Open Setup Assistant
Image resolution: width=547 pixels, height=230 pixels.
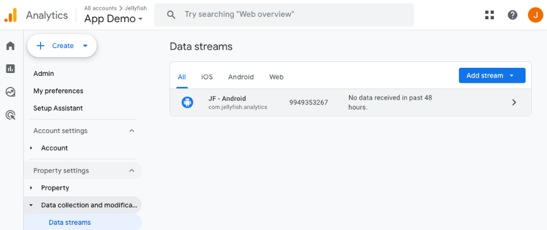58,108
